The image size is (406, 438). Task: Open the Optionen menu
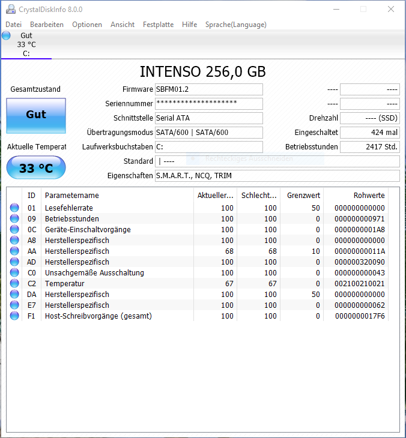click(87, 25)
